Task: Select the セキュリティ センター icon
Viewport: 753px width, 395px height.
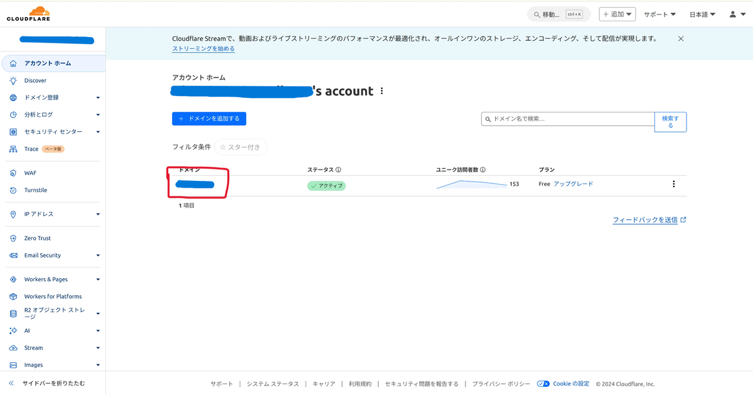Action: (x=13, y=132)
